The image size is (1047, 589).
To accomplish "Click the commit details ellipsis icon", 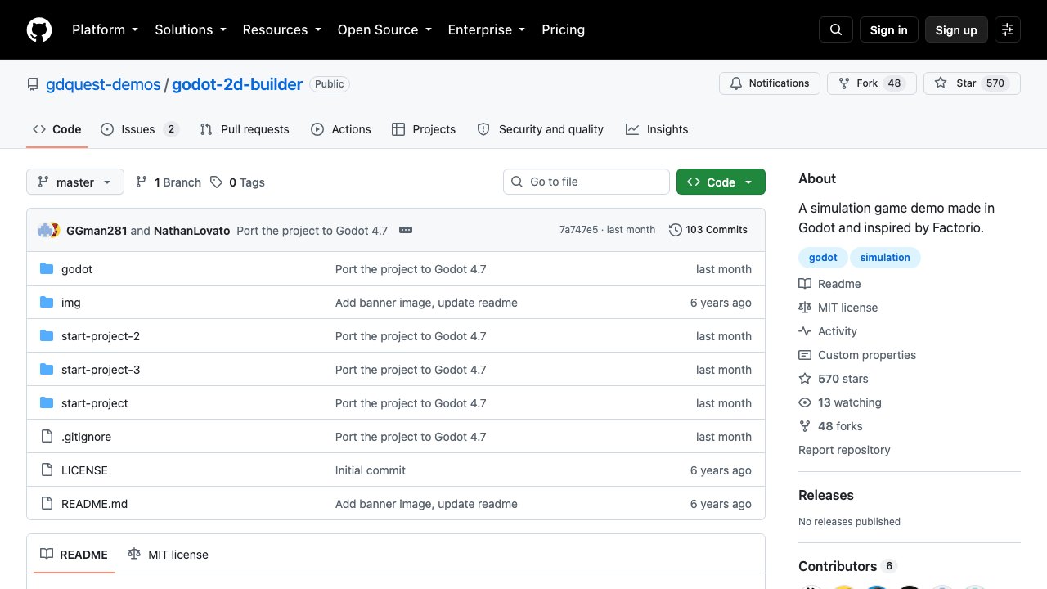I will [x=406, y=230].
